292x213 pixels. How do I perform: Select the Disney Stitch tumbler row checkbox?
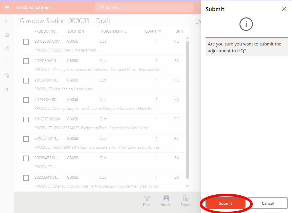pyautogui.click(x=26, y=178)
